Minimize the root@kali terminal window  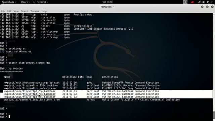click(202, 7)
